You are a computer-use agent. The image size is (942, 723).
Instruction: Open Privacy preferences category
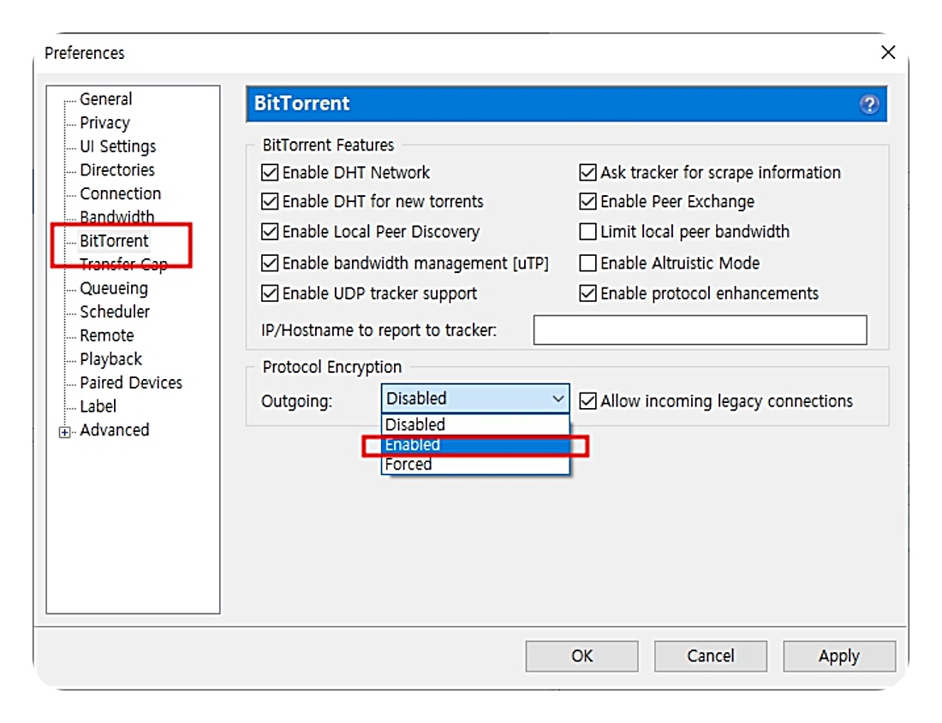click(x=104, y=123)
